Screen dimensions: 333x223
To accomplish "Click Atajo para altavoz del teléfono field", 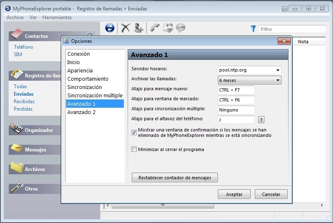I will pyautogui.click(x=236, y=120).
